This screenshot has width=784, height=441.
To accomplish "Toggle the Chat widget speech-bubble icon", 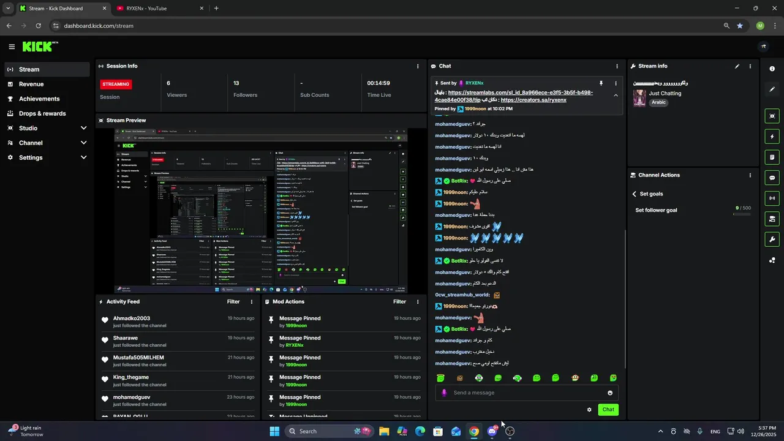I will coord(772,178).
